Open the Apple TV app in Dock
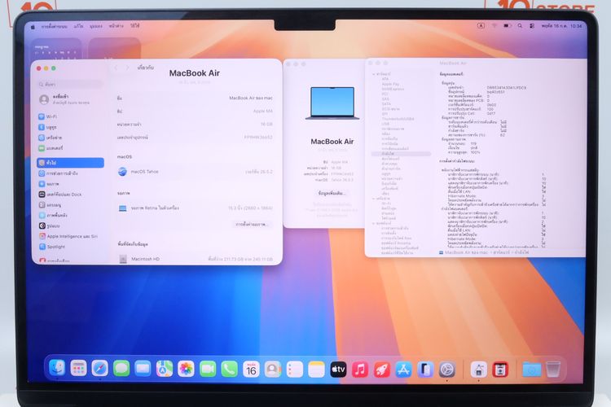Image resolution: width=611 pixels, height=407 pixels. point(338,370)
